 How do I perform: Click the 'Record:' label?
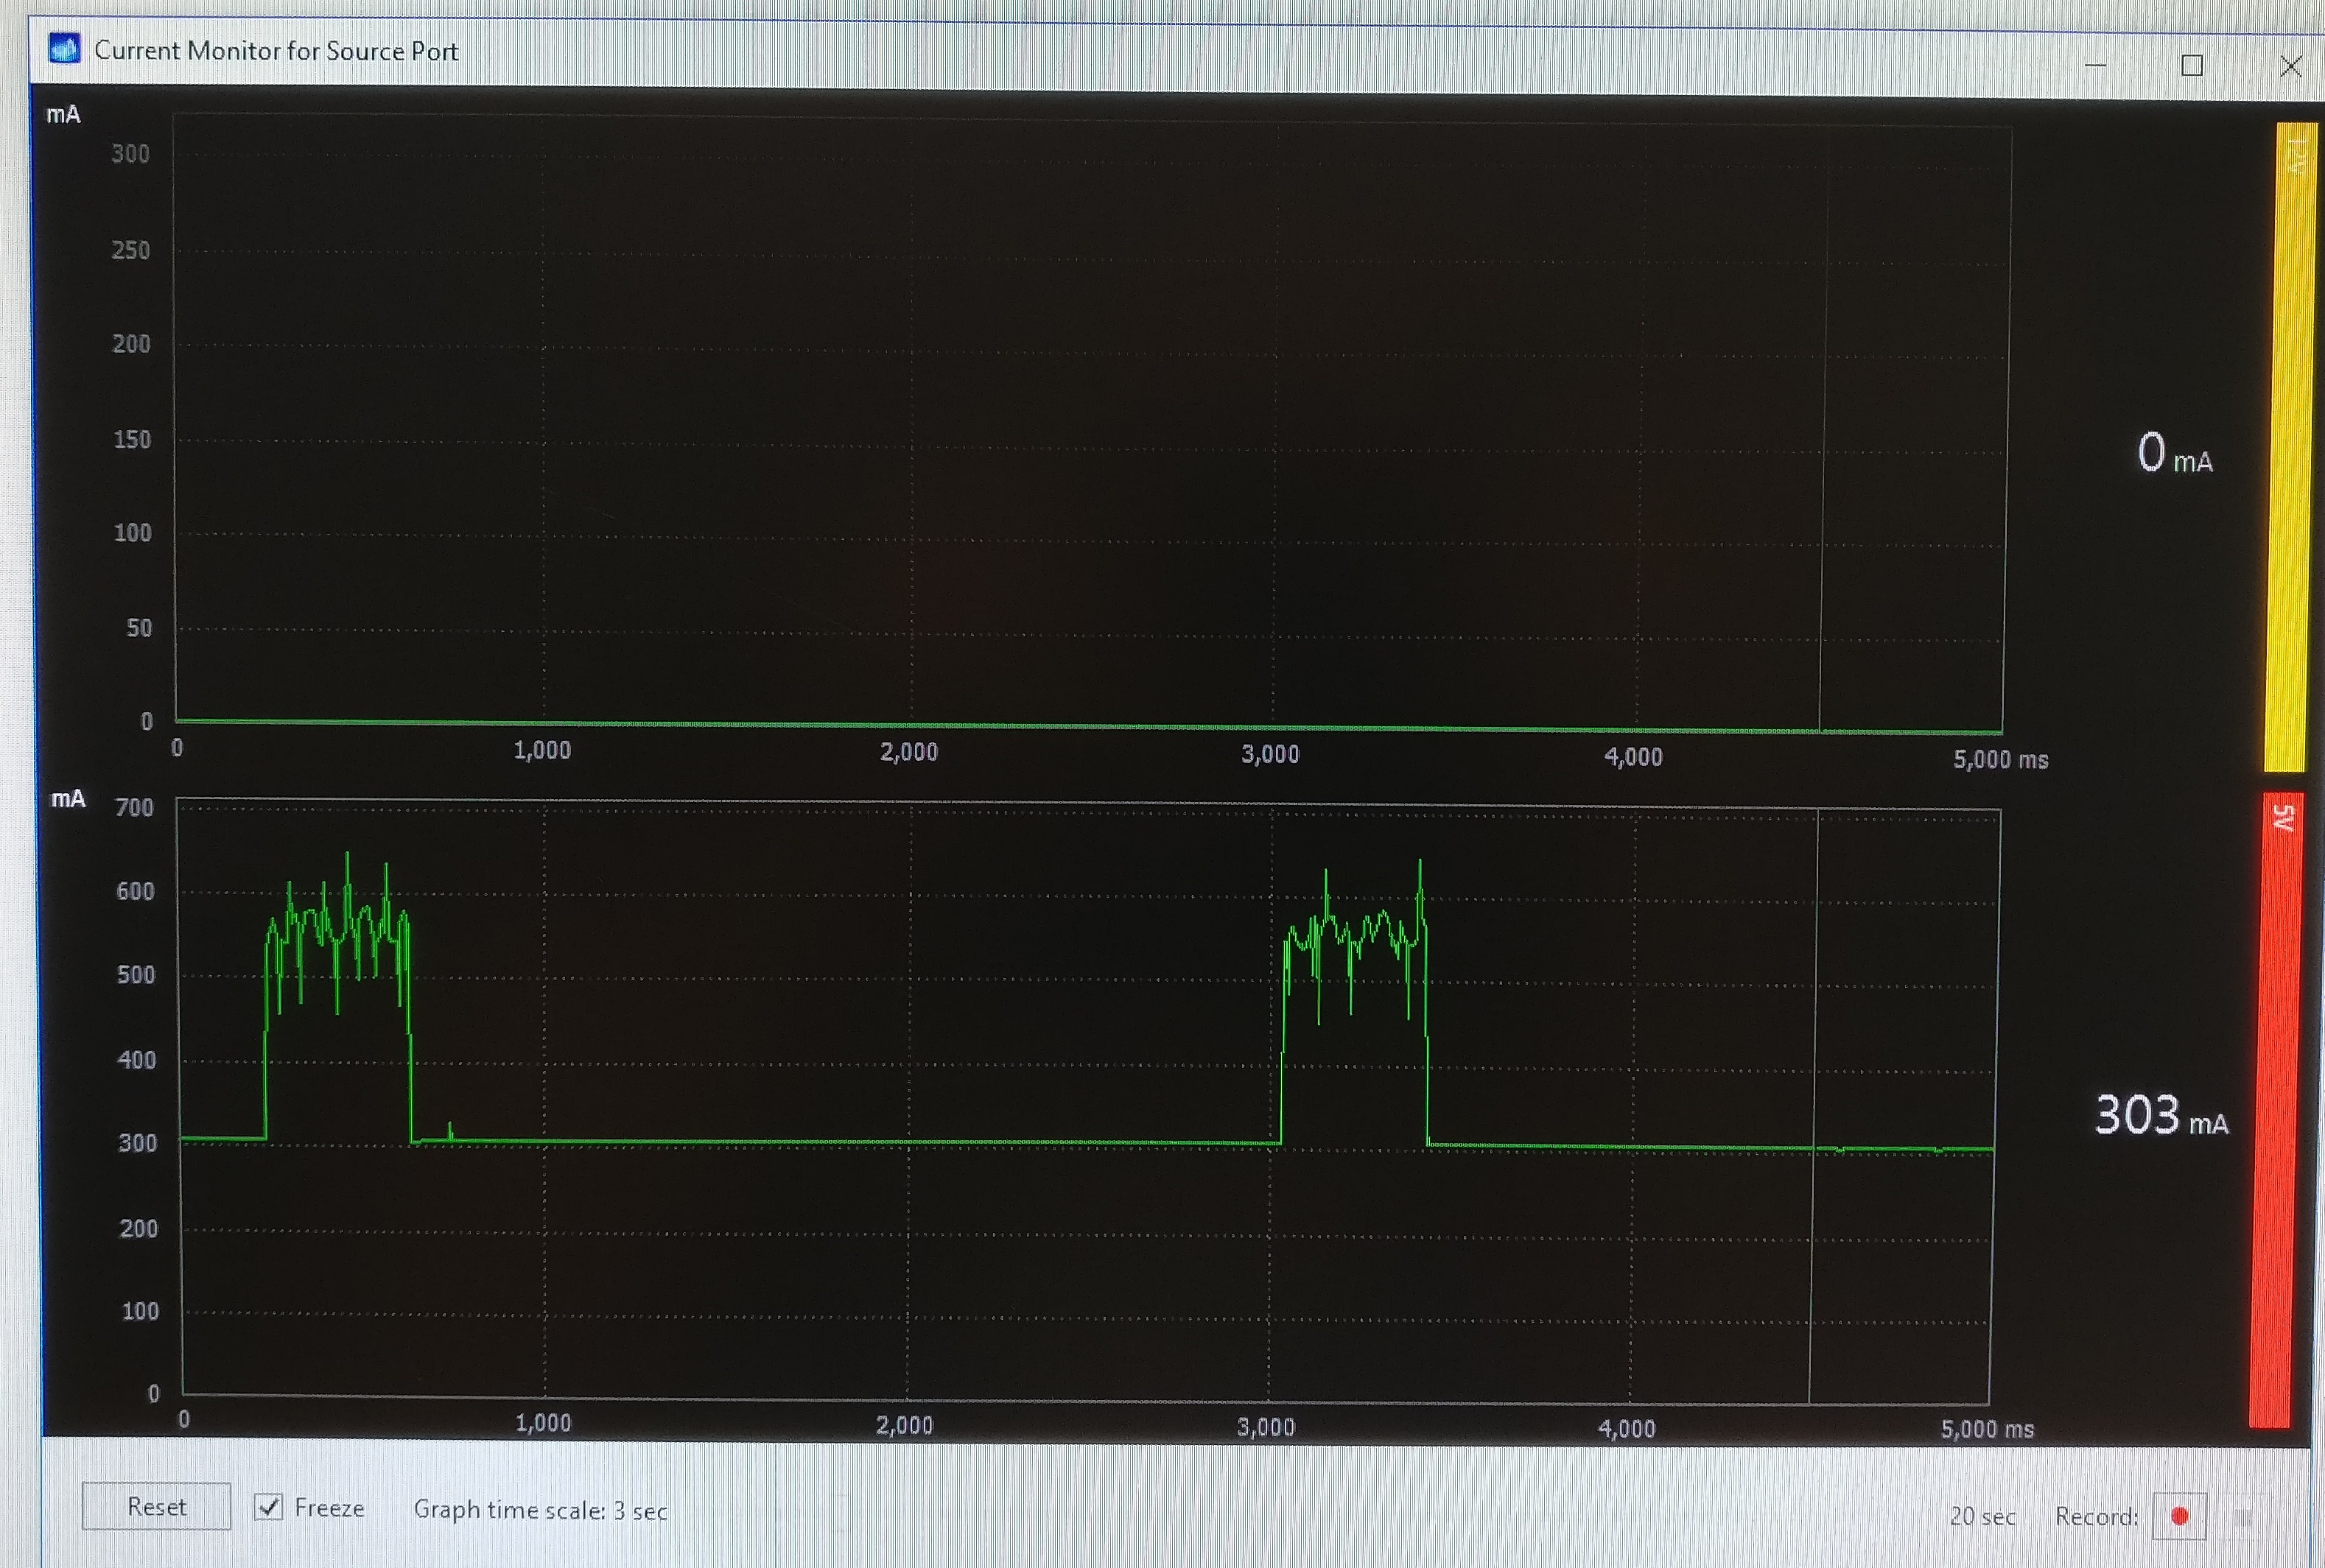tap(2096, 1517)
